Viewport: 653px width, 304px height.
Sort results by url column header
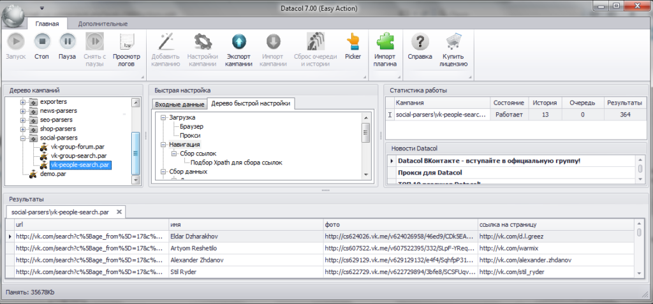pyautogui.click(x=91, y=225)
